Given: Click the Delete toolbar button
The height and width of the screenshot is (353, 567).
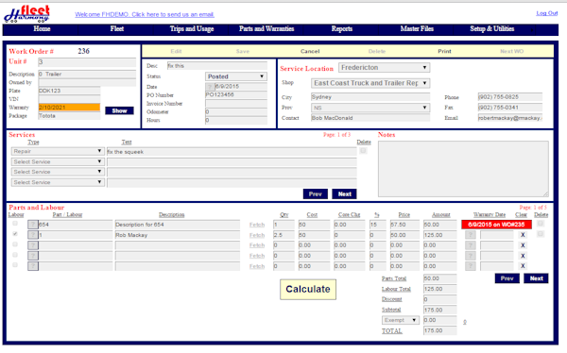Looking at the screenshot, I should pos(377,51).
